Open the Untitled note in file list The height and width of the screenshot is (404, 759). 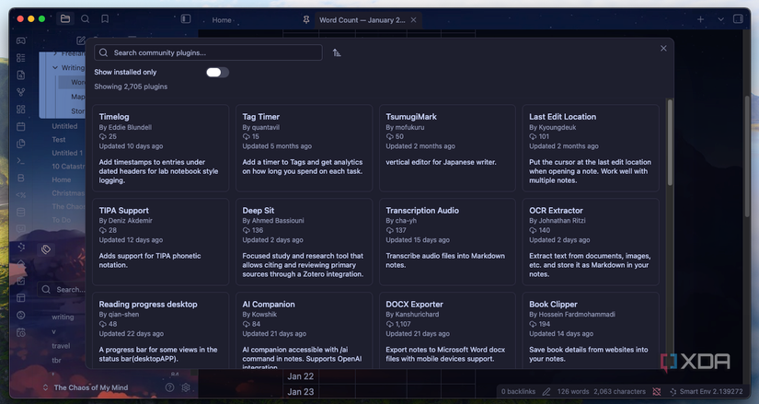coord(65,126)
